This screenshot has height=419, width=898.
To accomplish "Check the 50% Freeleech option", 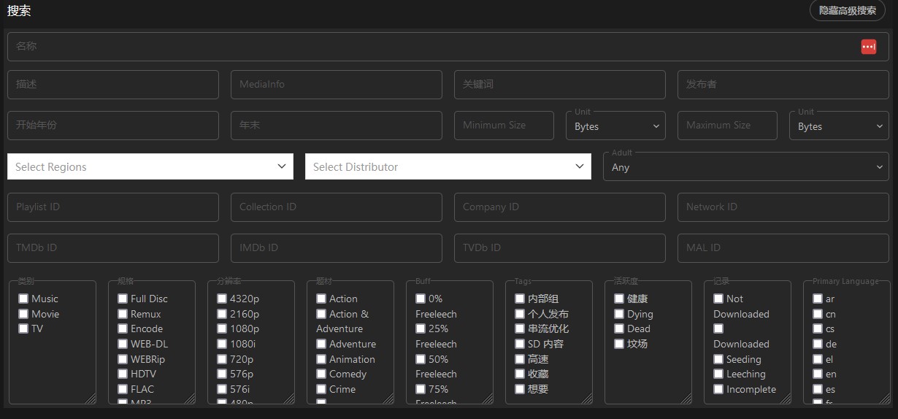I will coord(421,359).
